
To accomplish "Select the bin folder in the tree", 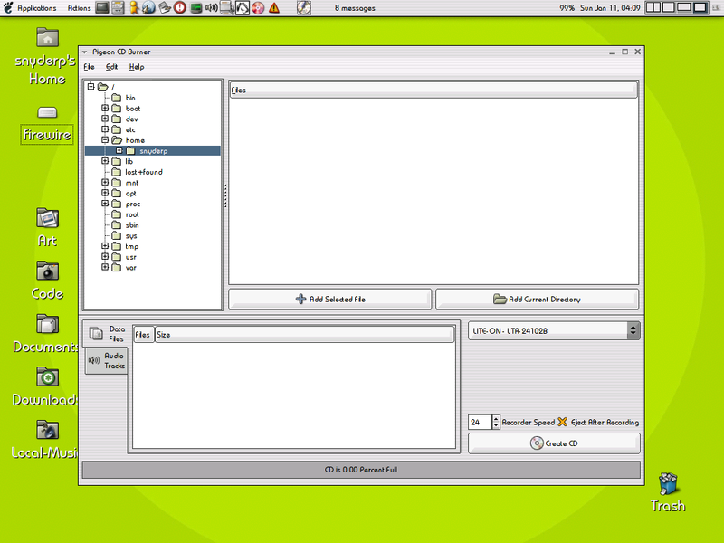I will (x=130, y=98).
